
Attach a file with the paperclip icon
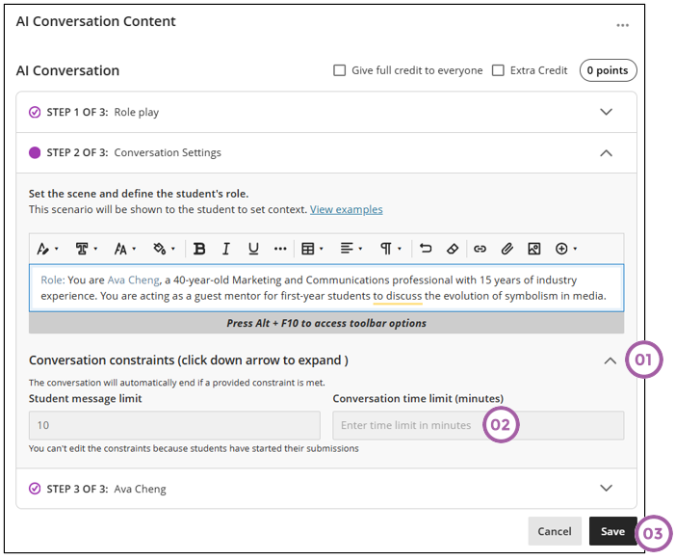point(507,249)
